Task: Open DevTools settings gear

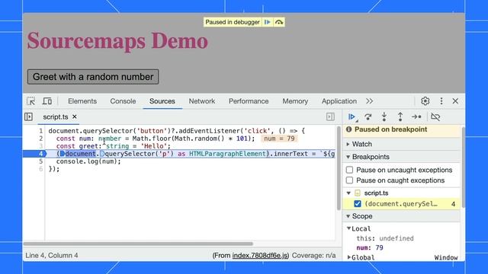Action: coord(425,101)
